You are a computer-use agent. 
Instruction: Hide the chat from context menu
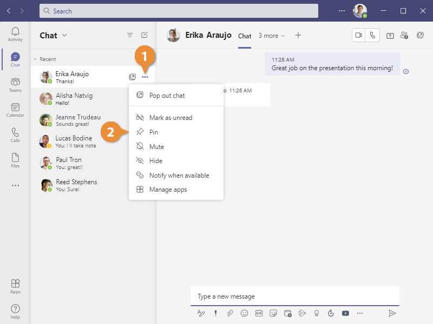(x=176, y=161)
